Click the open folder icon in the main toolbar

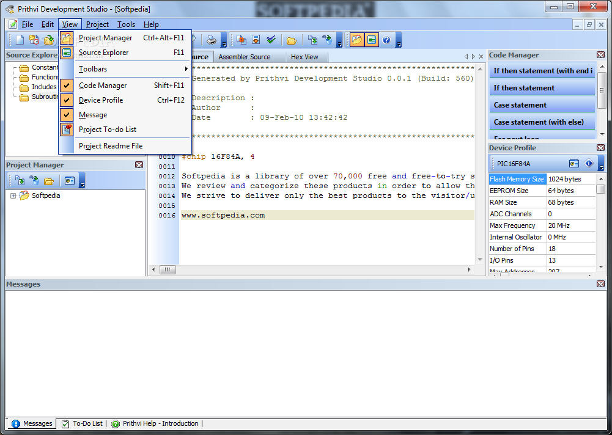[x=292, y=40]
